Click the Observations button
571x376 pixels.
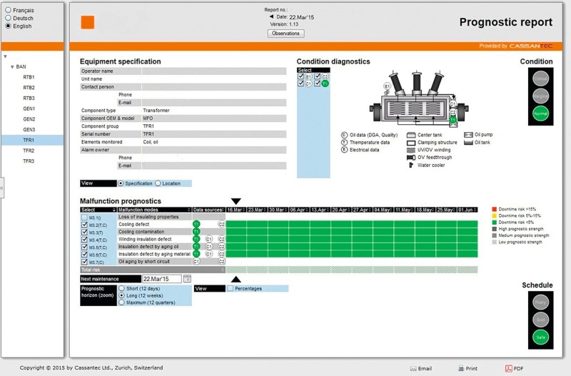coord(285,34)
